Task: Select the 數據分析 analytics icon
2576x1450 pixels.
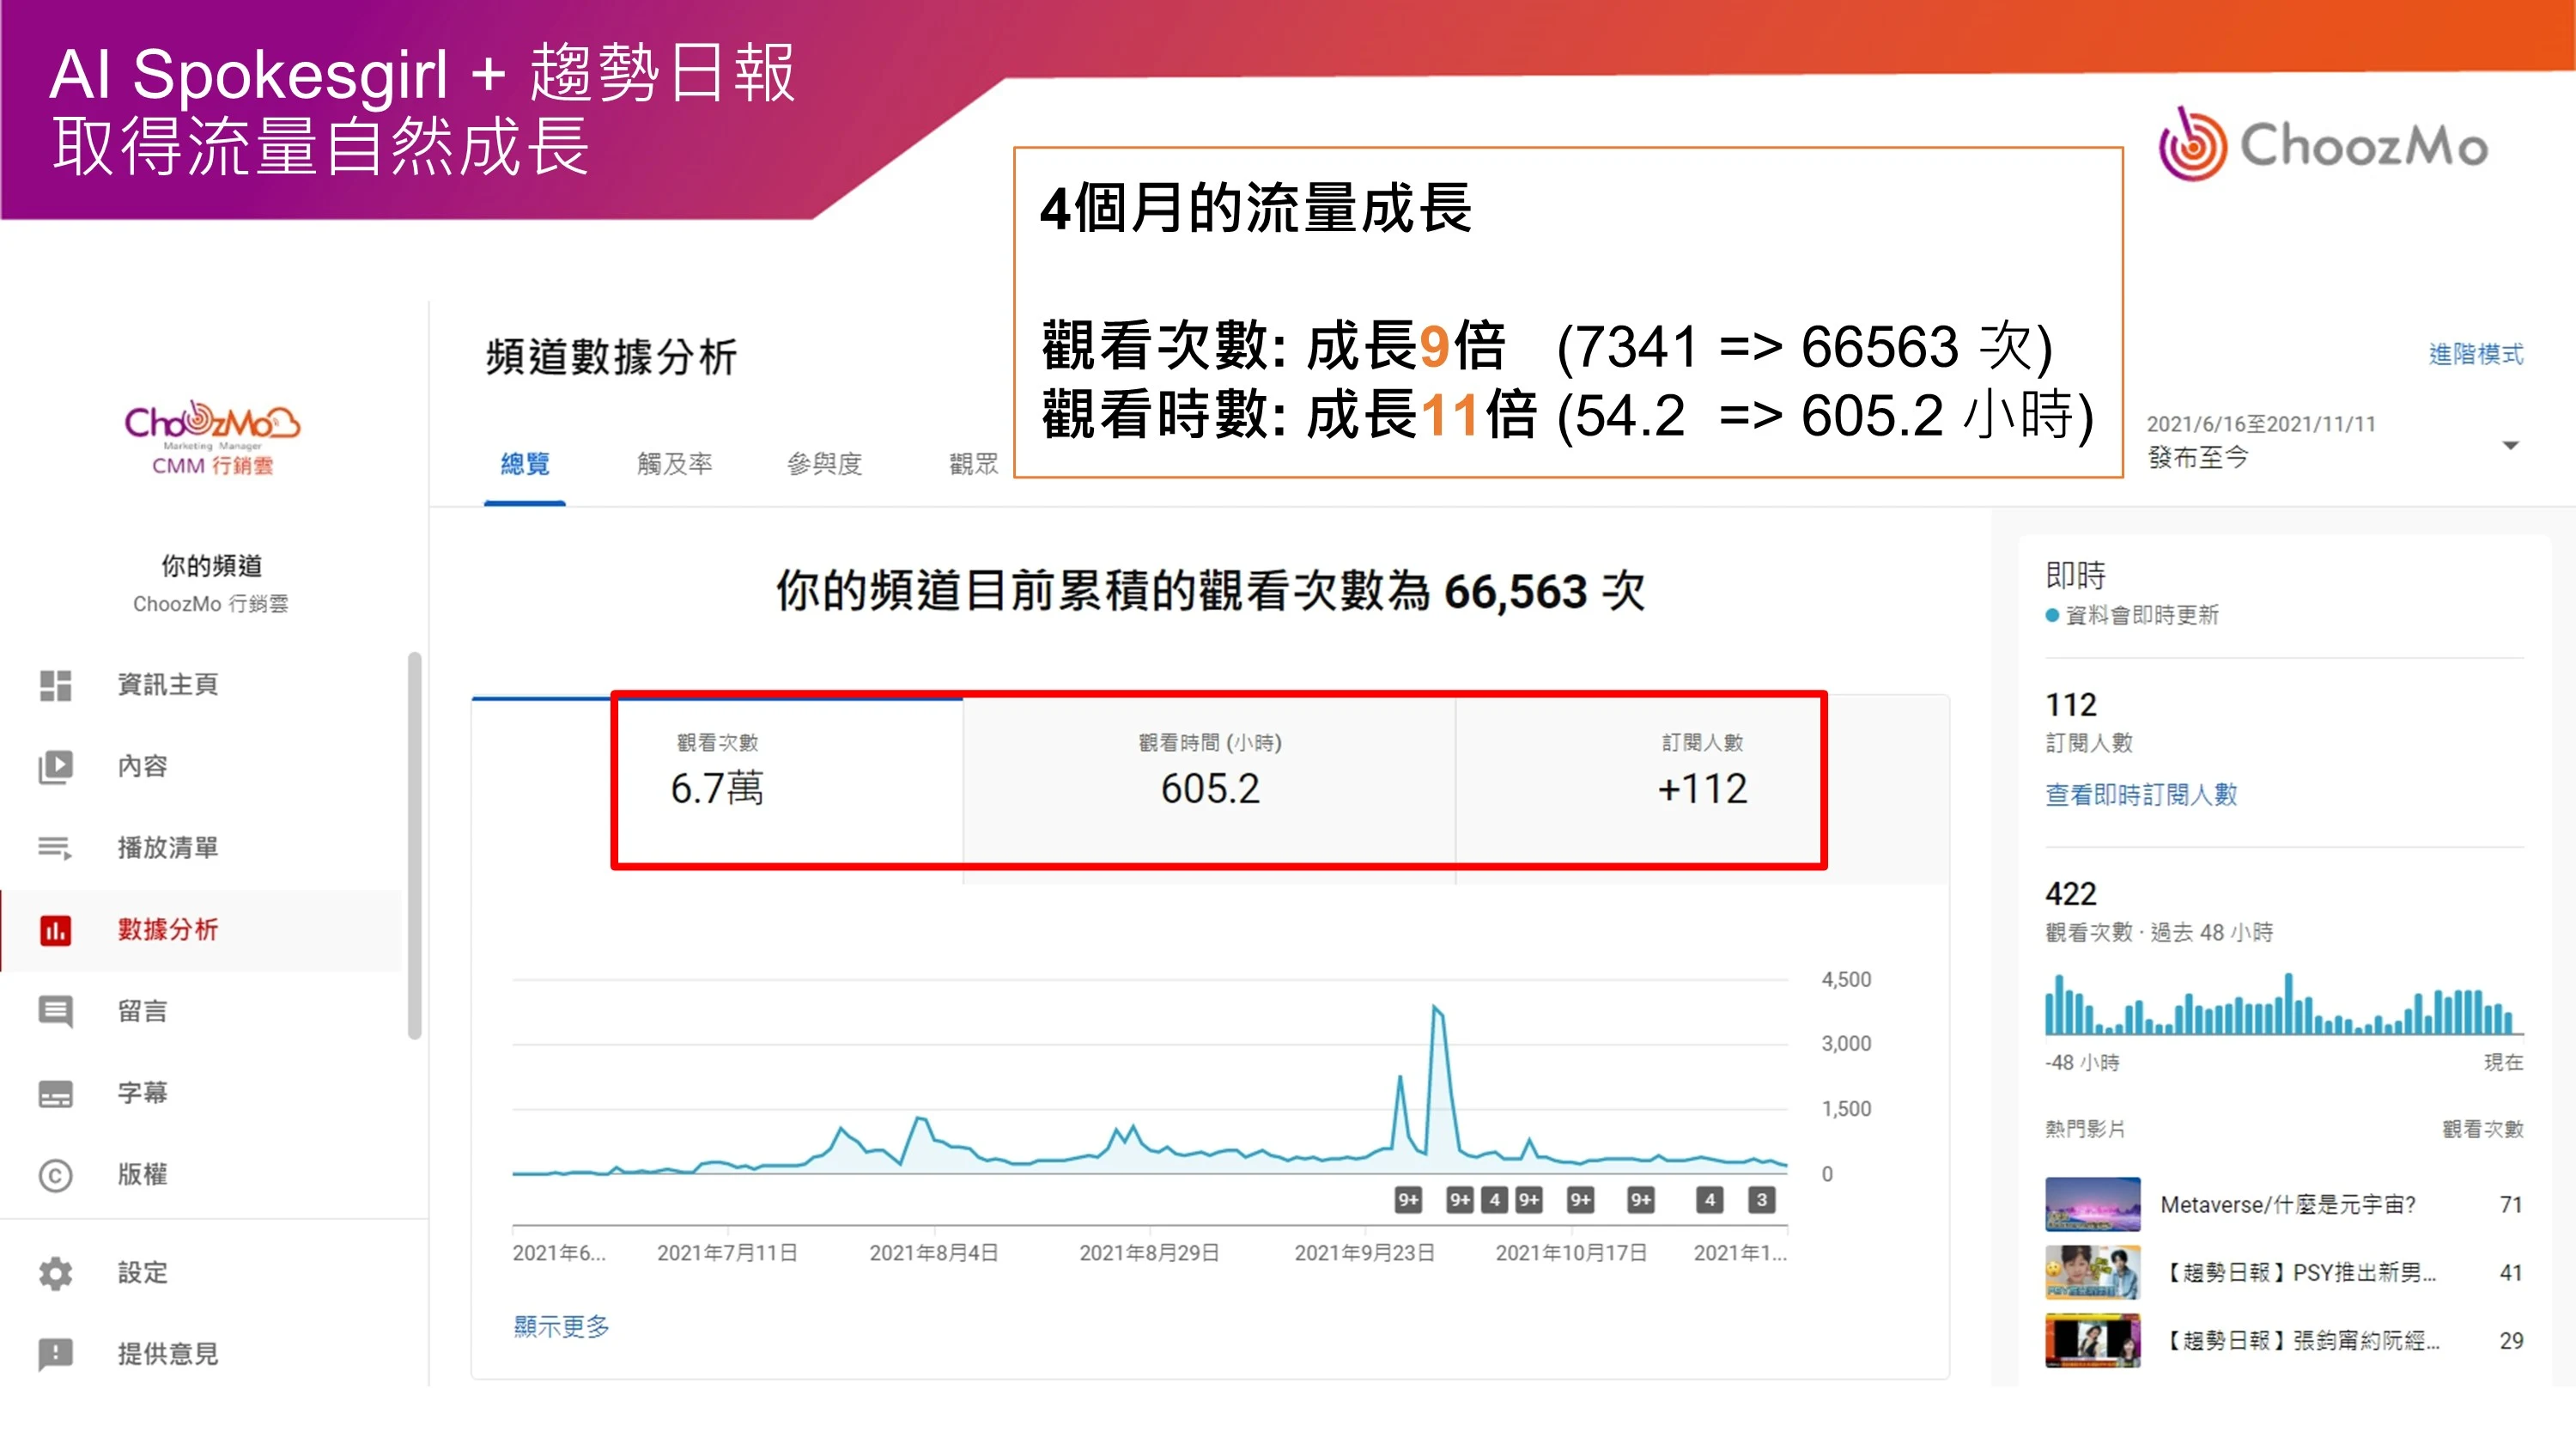Action: 55,930
